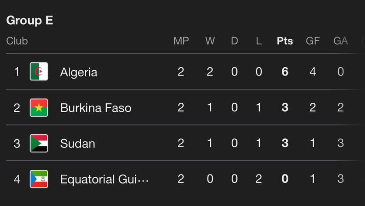
Task: Open the Algeria team link
Action: tap(78, 72)
